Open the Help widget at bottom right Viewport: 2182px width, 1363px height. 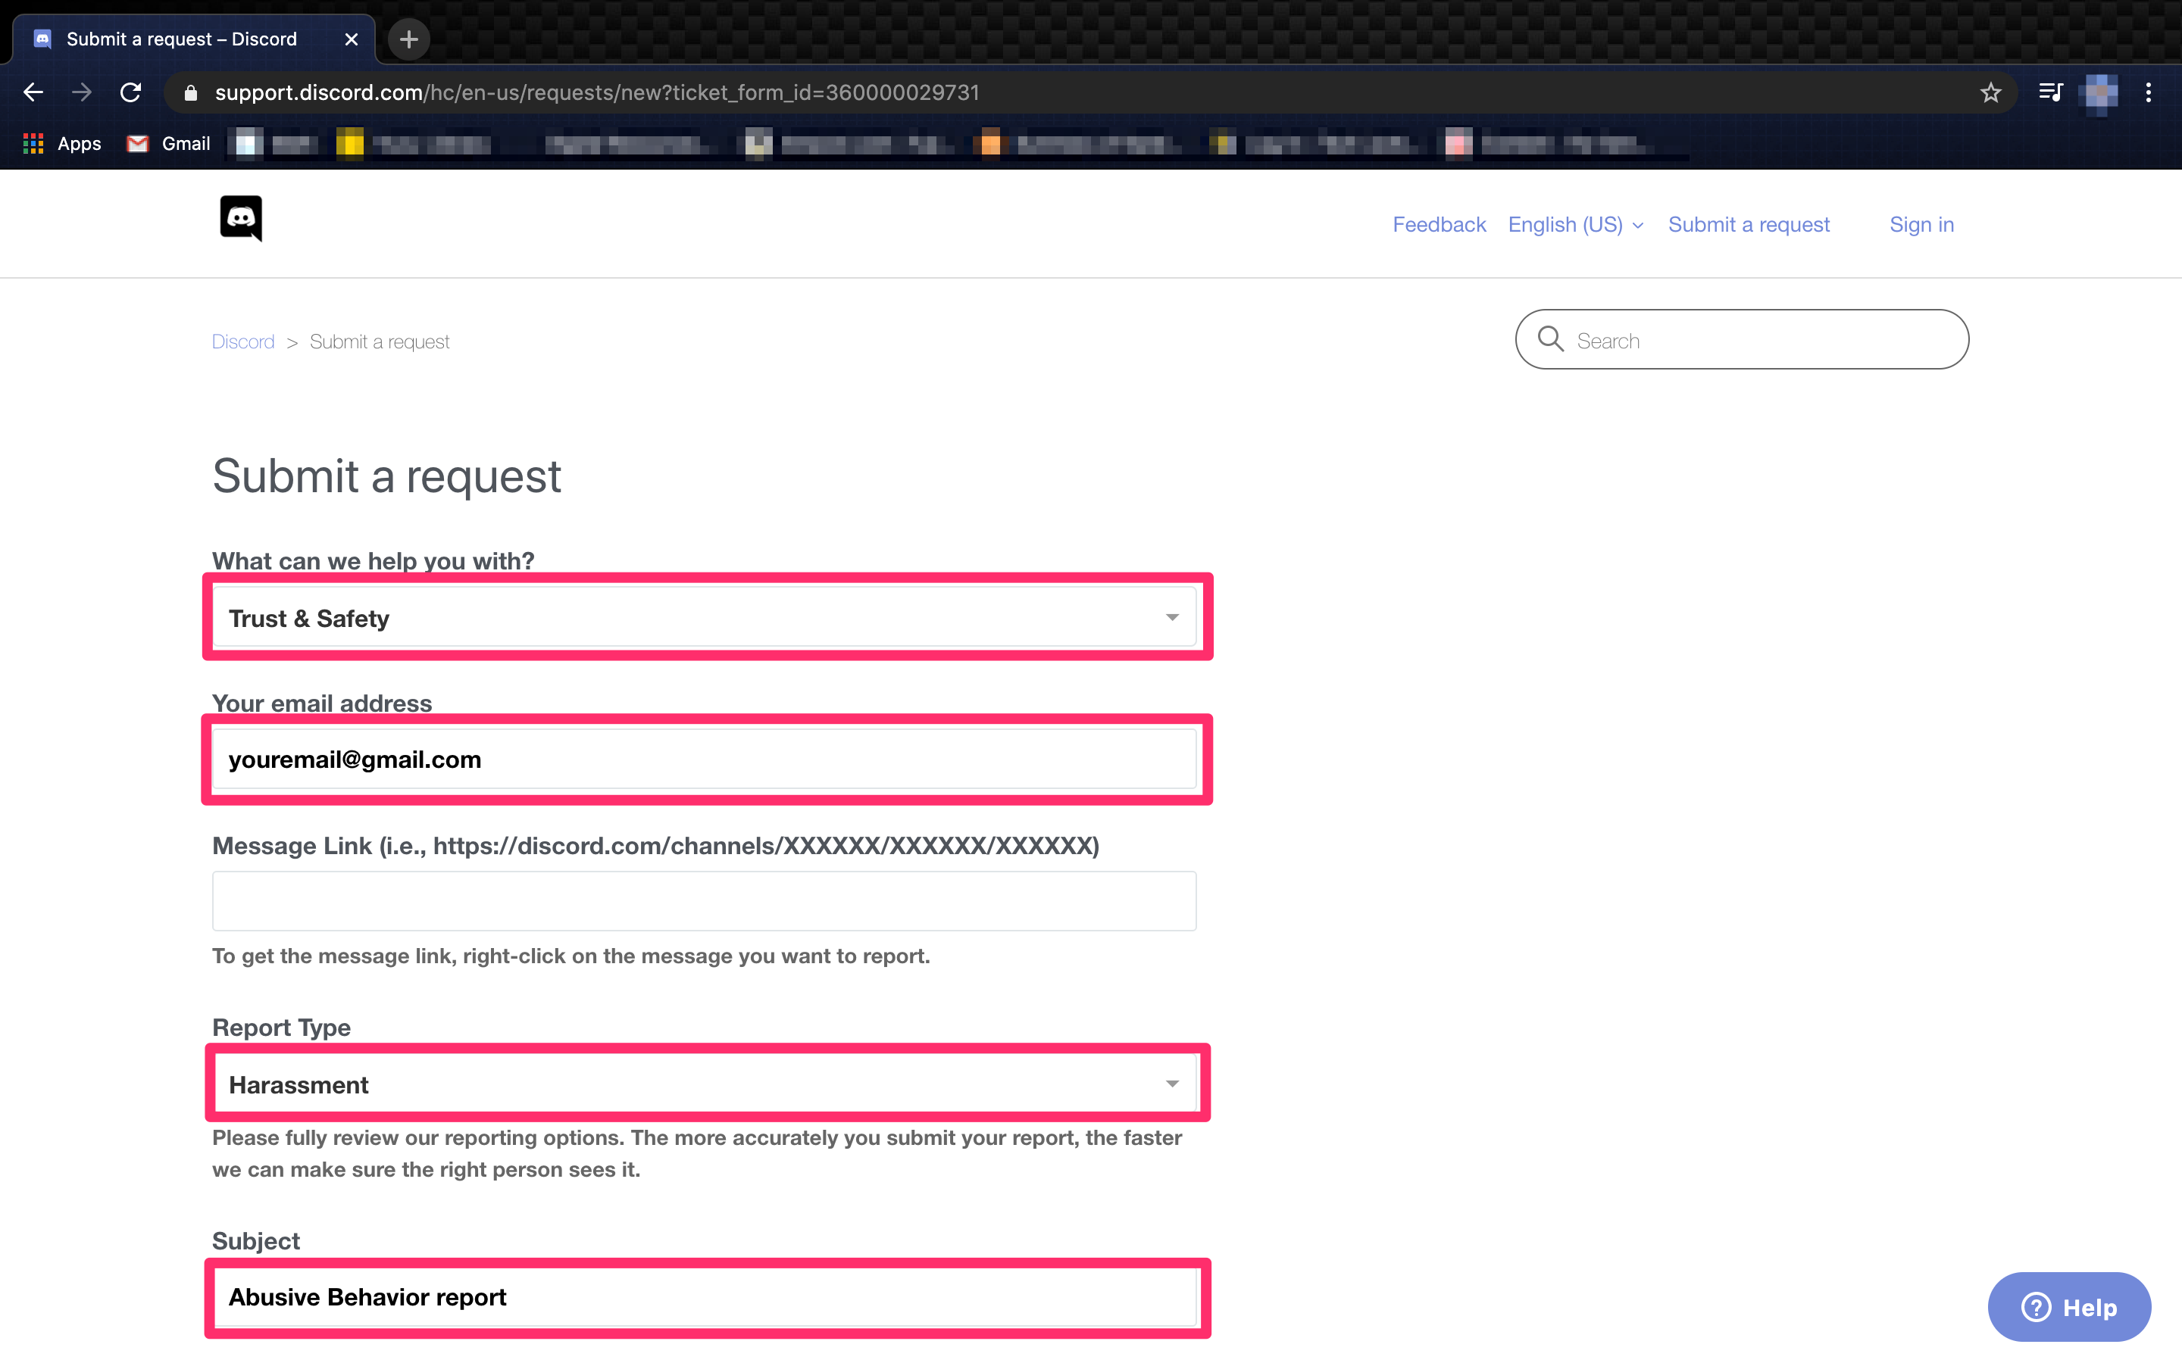click(2068, 1306)
